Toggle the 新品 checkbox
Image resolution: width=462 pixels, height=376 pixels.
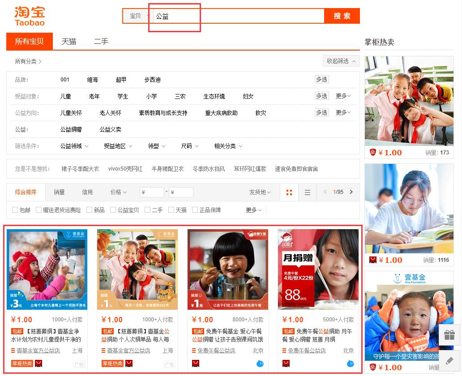tap(89, 209)
